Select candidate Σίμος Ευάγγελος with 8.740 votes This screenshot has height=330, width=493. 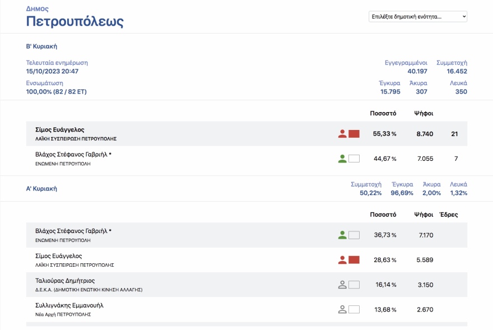[60, 129]
